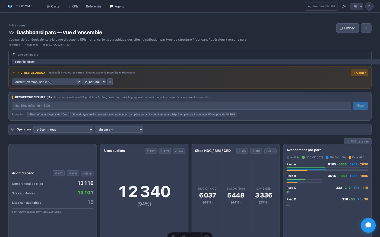
Task: Open the Rechercher search box
Action: click(321, 6)
